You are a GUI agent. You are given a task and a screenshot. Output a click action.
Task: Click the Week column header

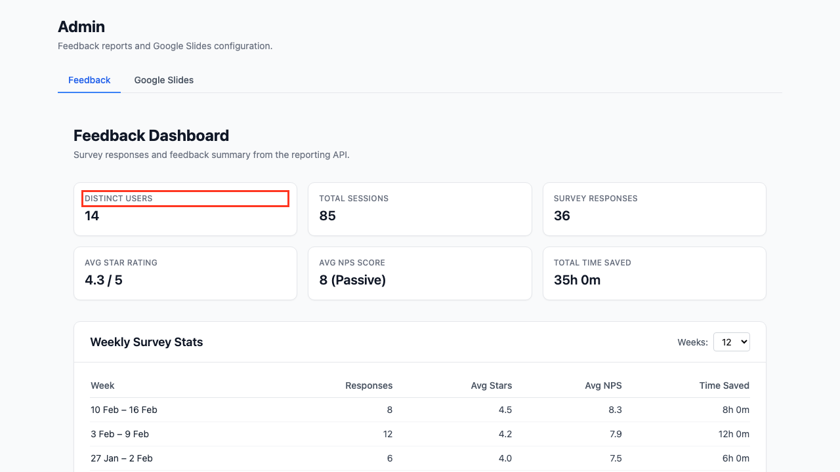click(x=103, y=385)
